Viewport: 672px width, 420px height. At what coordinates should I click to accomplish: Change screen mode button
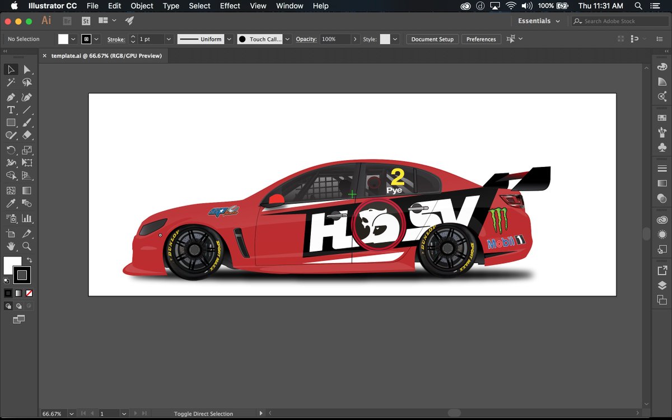pos(18,319)
